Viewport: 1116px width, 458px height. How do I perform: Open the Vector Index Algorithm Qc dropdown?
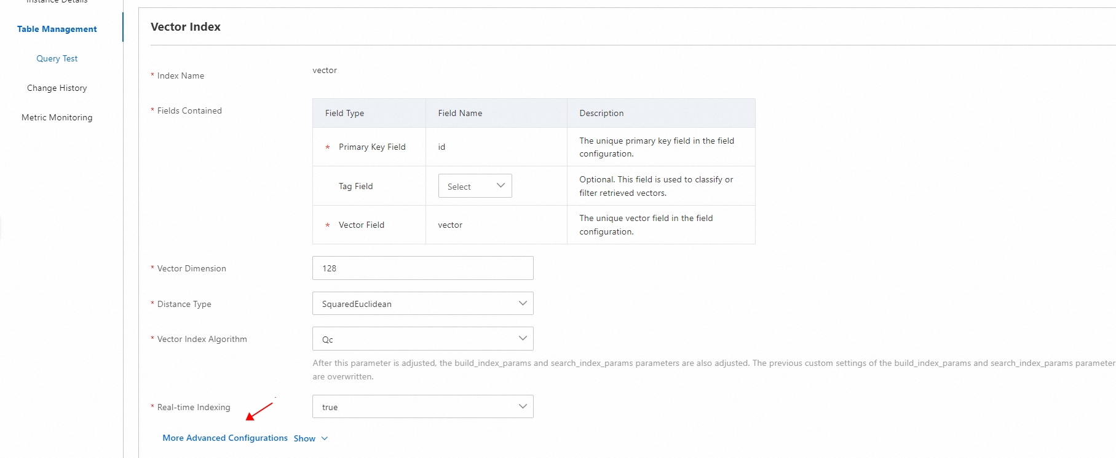tap(422, 339)
